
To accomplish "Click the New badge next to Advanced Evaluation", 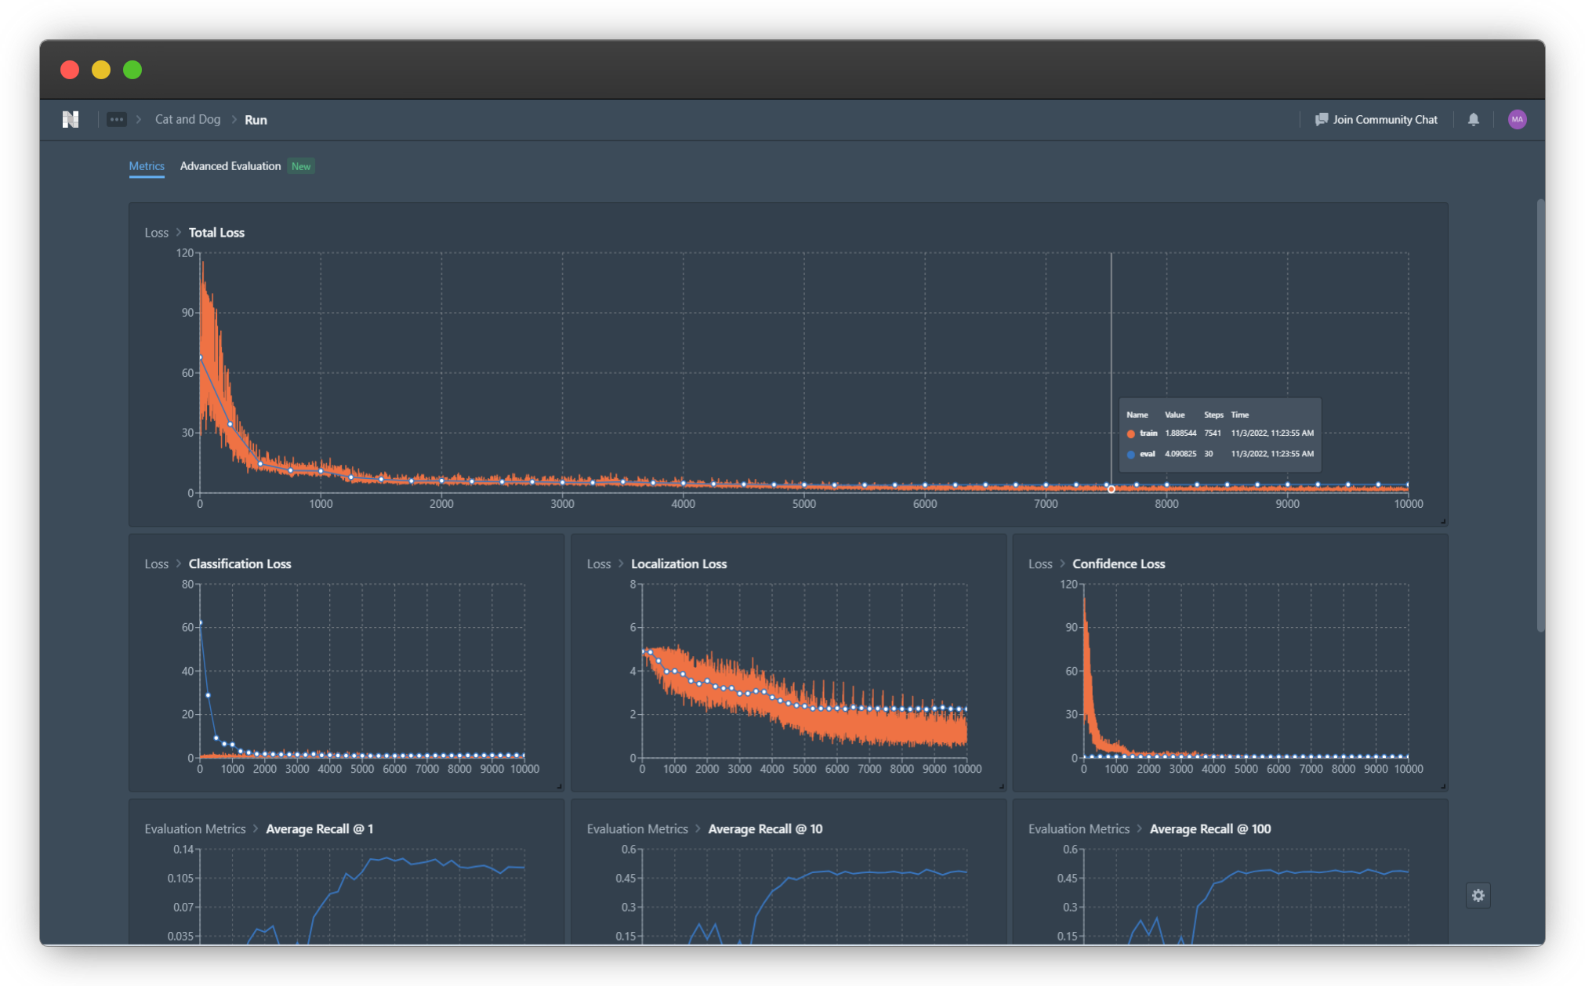I will [301, 166].
